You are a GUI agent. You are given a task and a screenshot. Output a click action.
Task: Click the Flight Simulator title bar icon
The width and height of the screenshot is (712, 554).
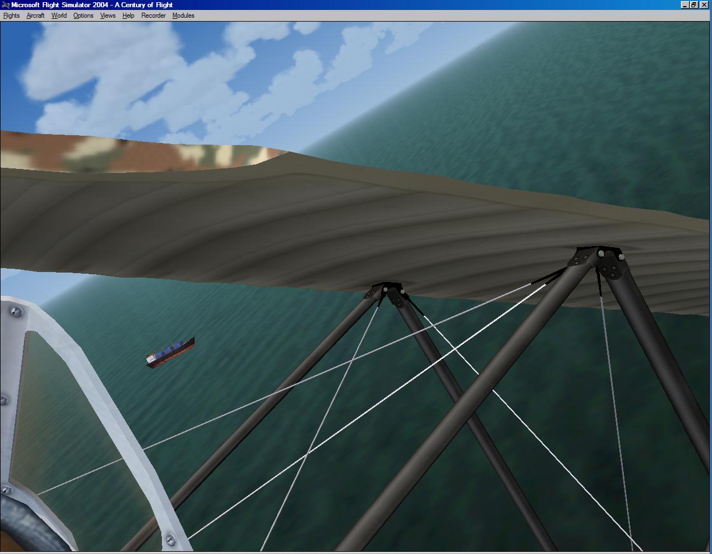pos(6,5)
